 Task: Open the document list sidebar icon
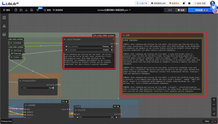4,18
